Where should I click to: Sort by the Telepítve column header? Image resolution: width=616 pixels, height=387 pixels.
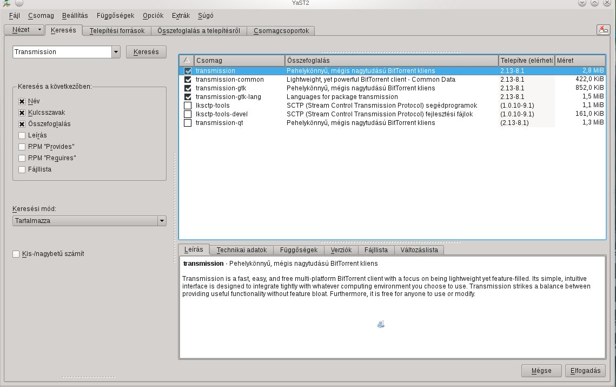[526, 60]
